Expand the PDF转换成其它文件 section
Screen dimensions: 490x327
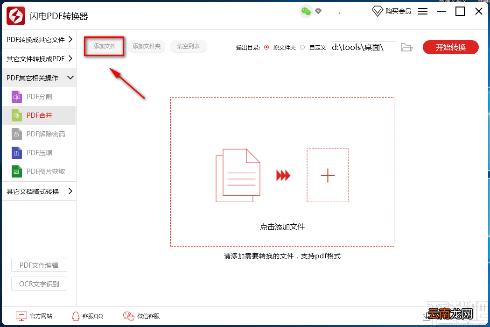click(x=39, y=39)
